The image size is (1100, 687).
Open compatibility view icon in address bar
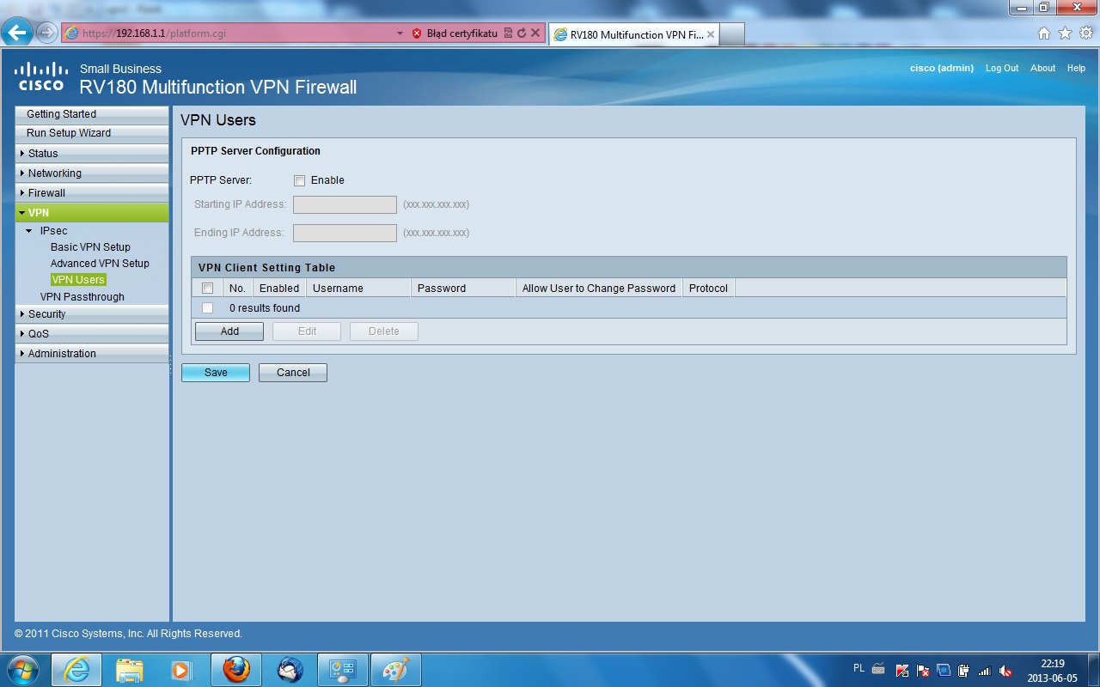pos(508,33)
